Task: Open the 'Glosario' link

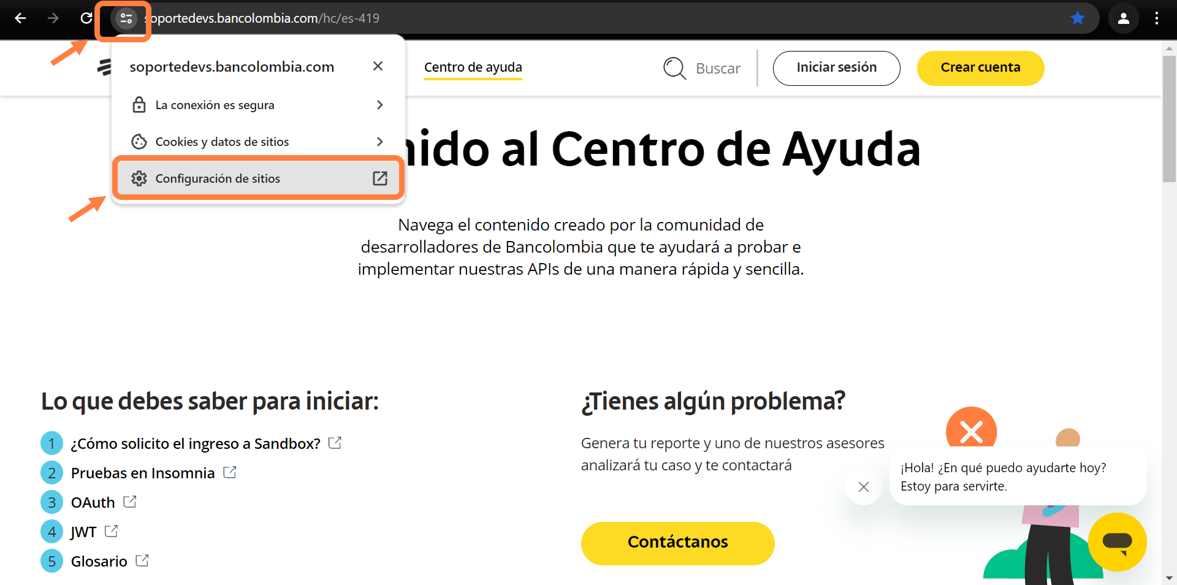Action: tap(99, 561)
